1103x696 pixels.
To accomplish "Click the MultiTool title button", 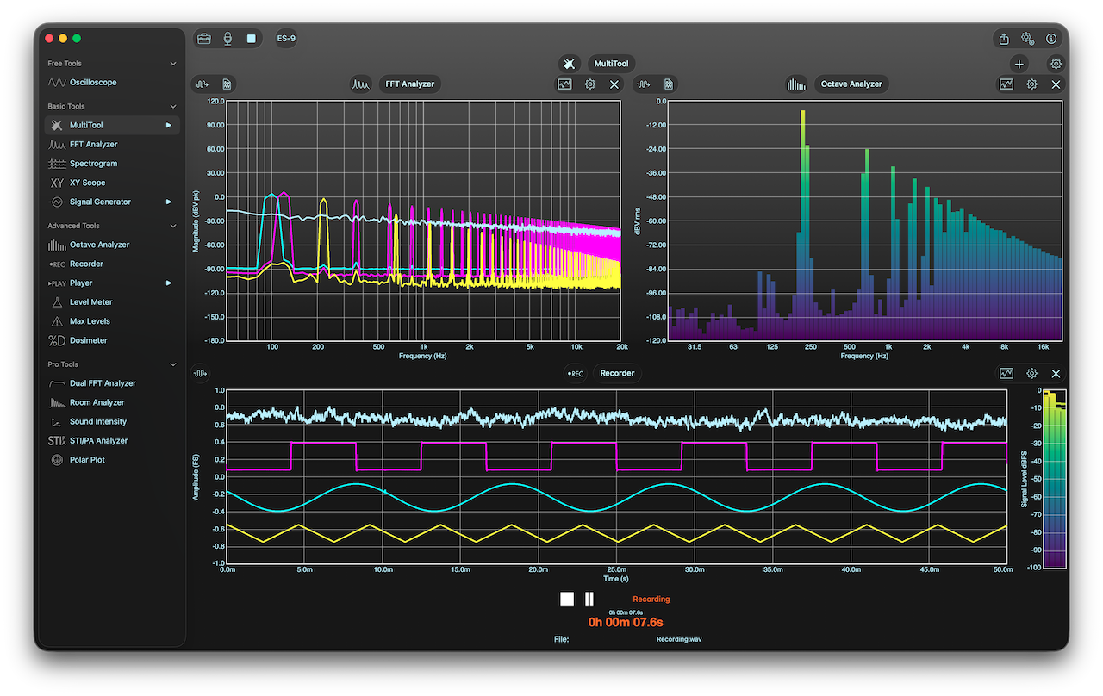I will tap(612, 64).
